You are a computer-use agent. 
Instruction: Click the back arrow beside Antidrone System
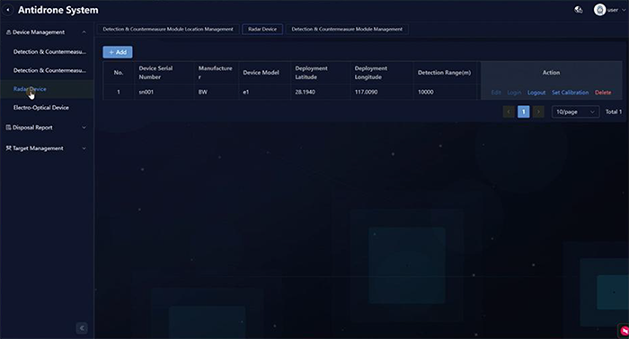pos(7,10)
